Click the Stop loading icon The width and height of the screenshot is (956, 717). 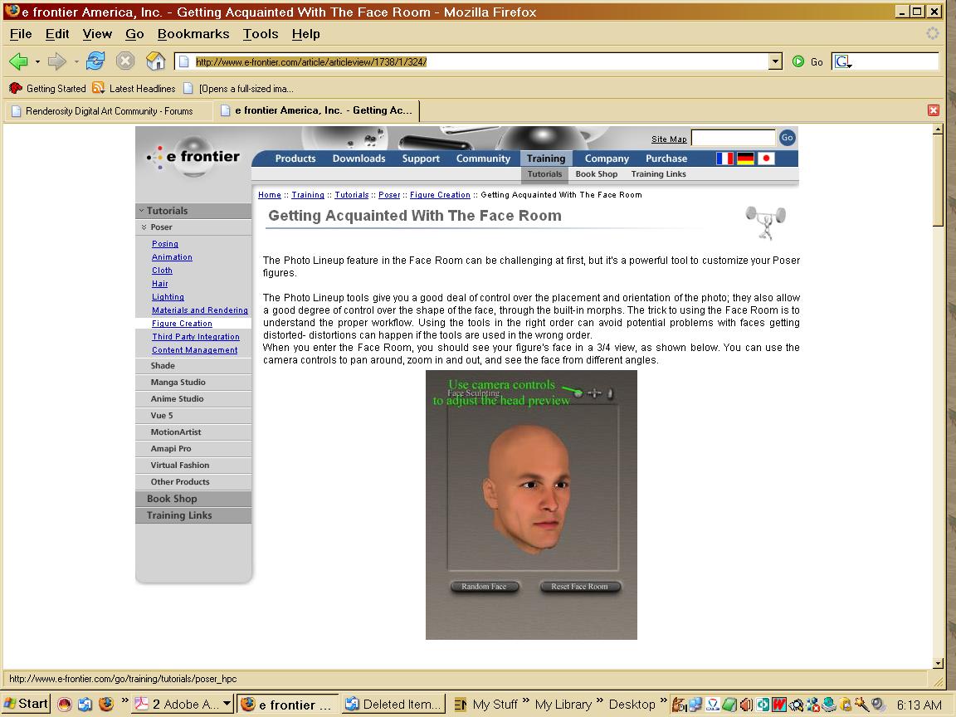pos(125,61)
